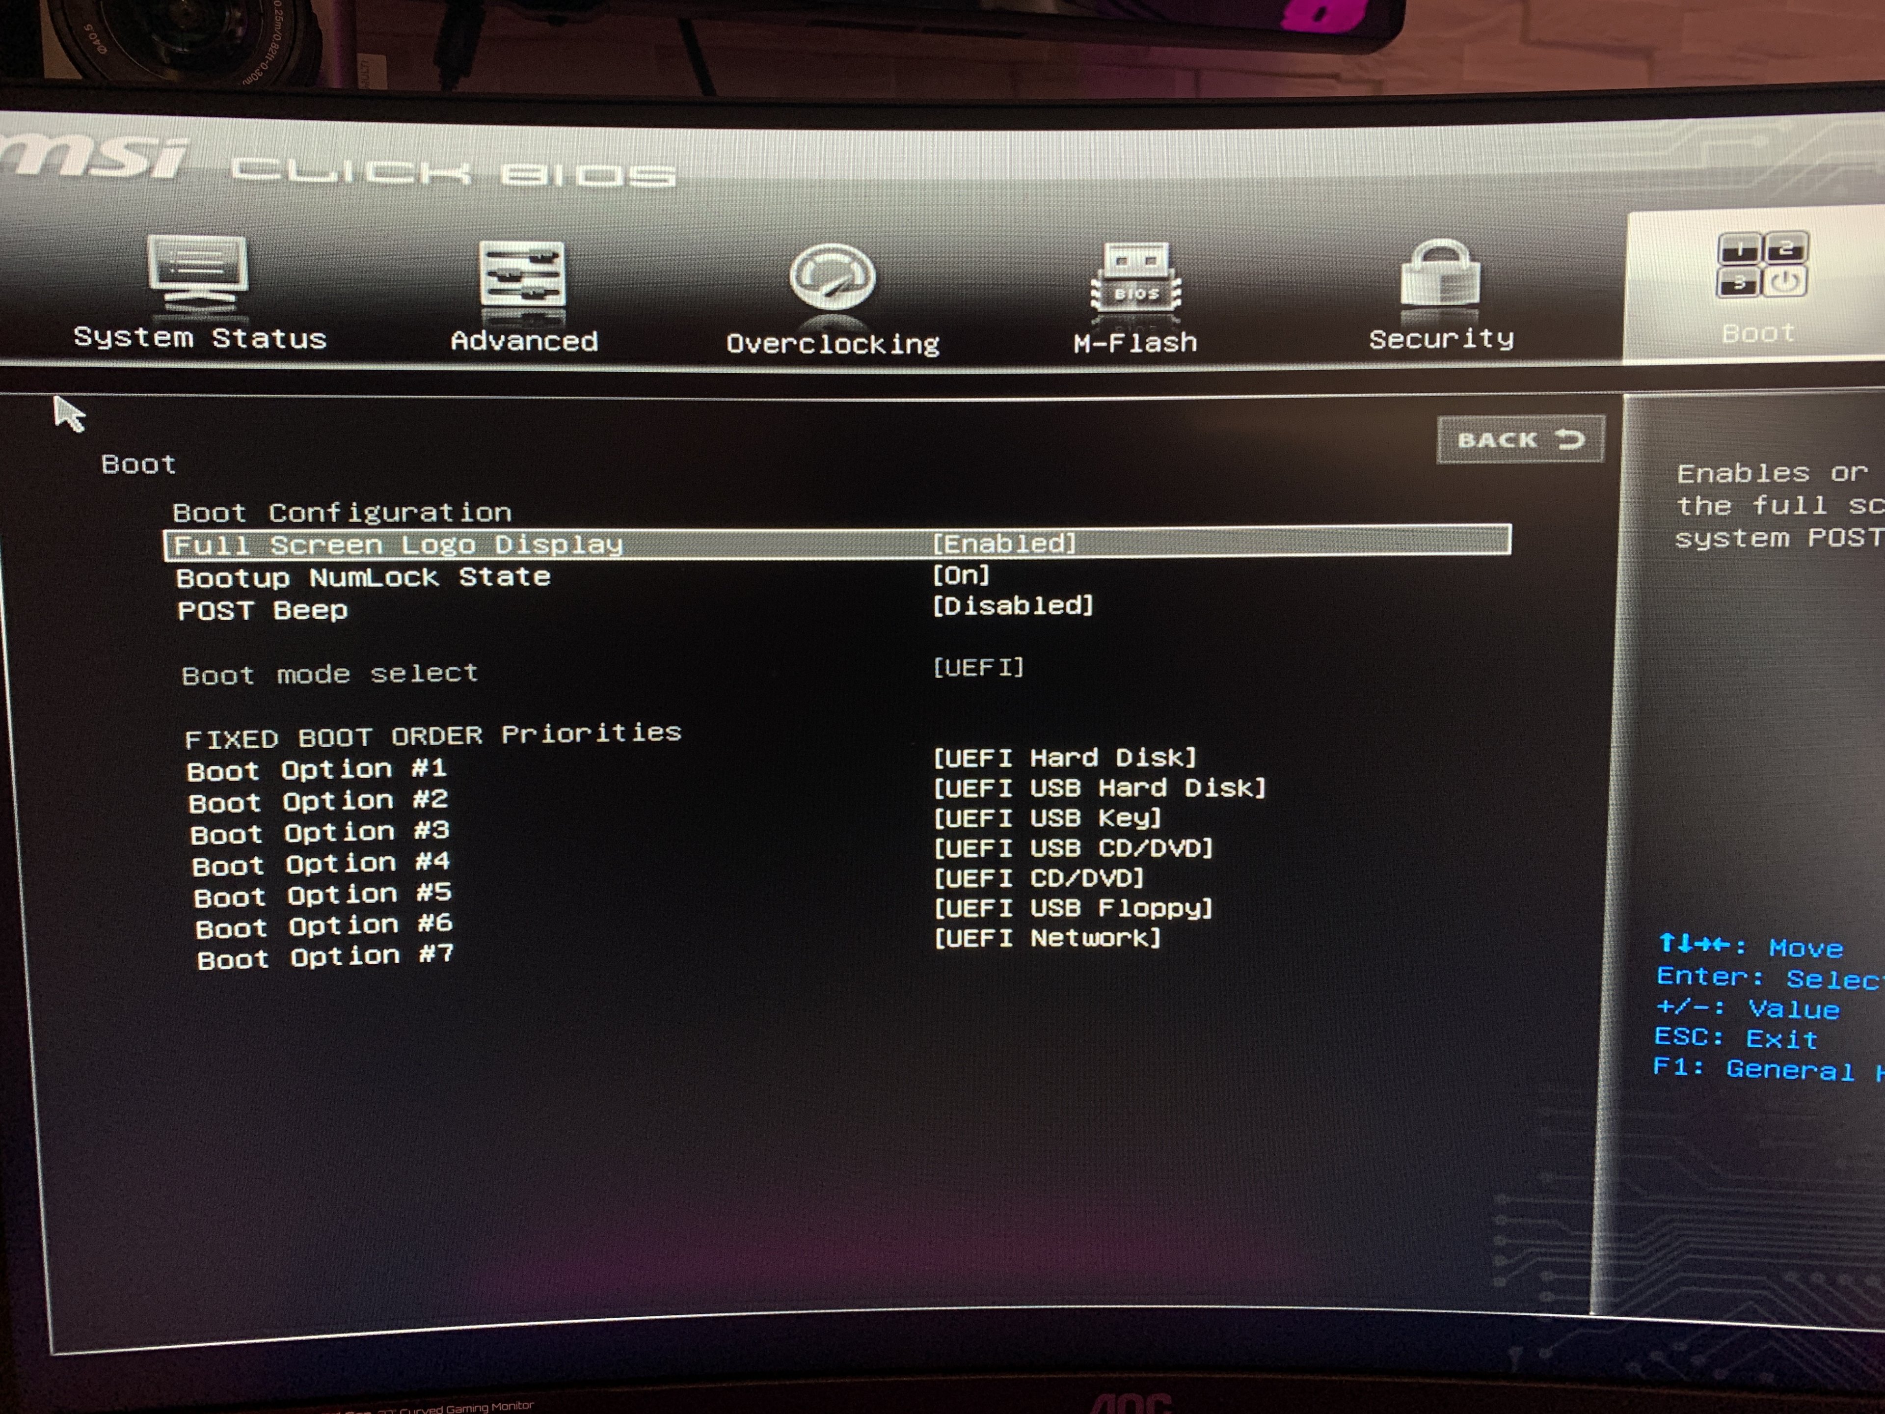Open Boot Option #3 UEFI USB Key list
The height and width of the screenshot is (1414, 1885).
tap(1047, 818)
